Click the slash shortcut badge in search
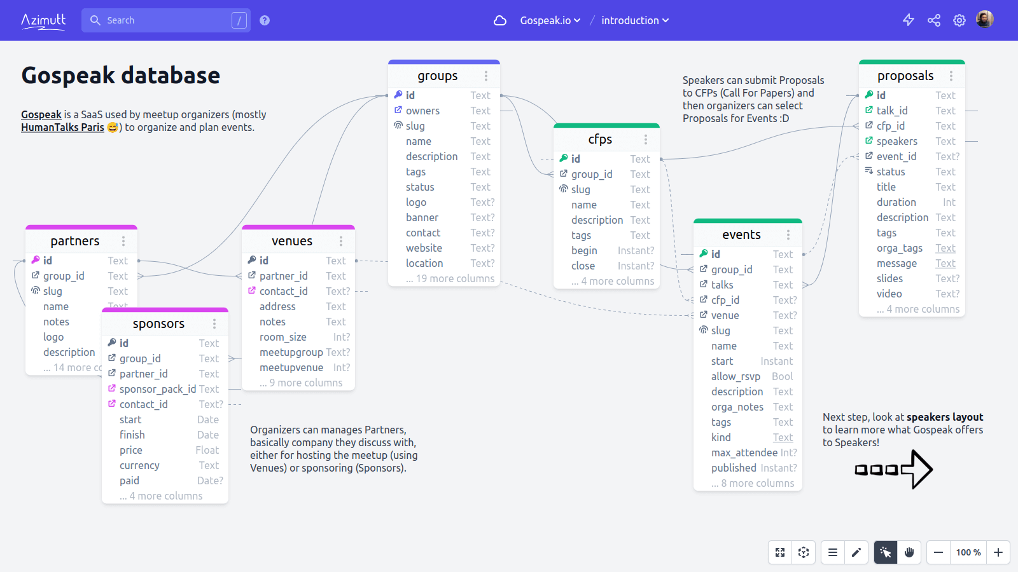Image resolution: width=1018 pixels, height=572 pixels. (239, 20)
